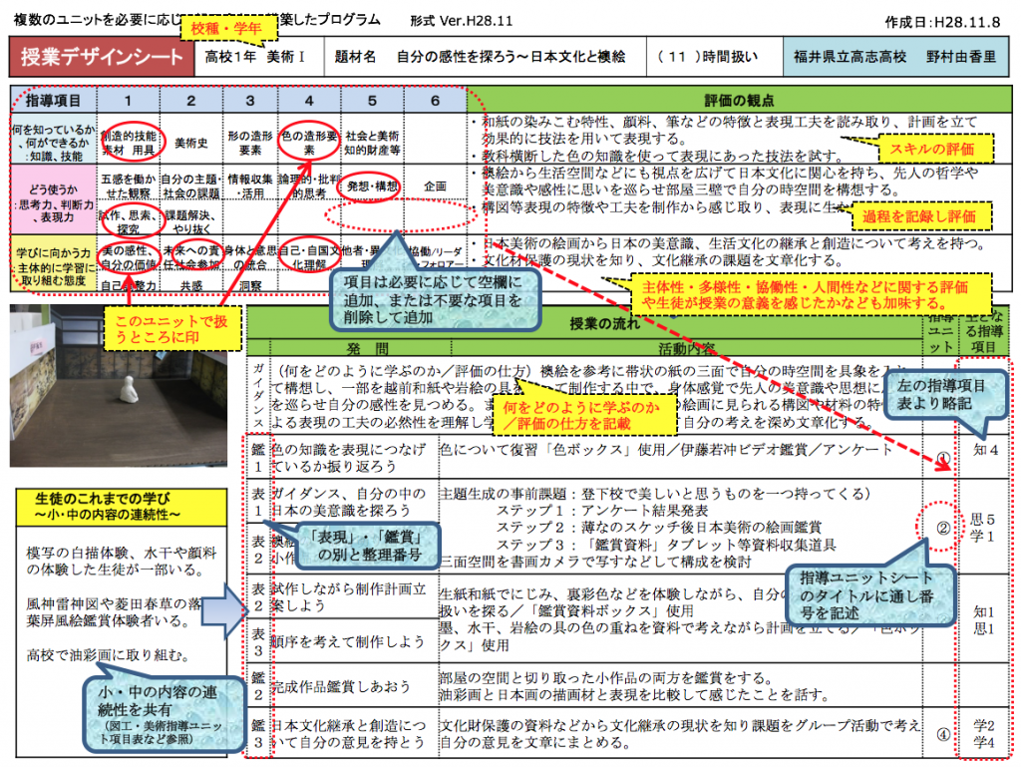This screenshot has height=767, width=1021.
Task: Click the "形の造形要素" cell
Action: point(250,144)
